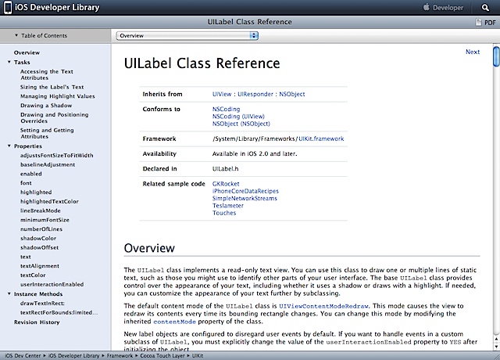
Task: Collapse the Table of Contents panel
Action: click(17, 35)
